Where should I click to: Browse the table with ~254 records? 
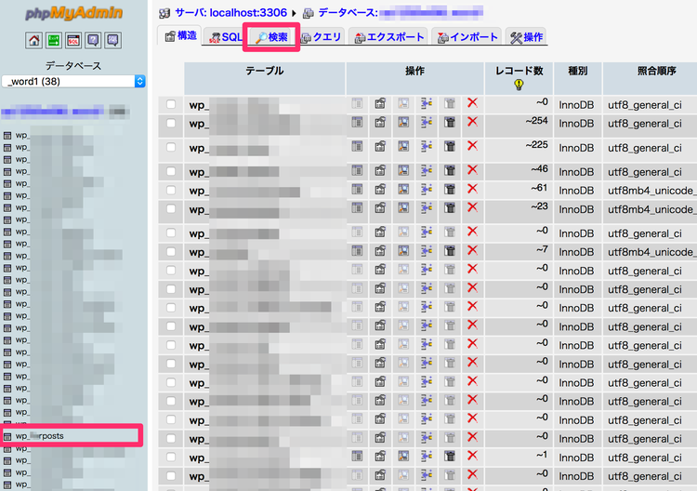pos(357,122)
